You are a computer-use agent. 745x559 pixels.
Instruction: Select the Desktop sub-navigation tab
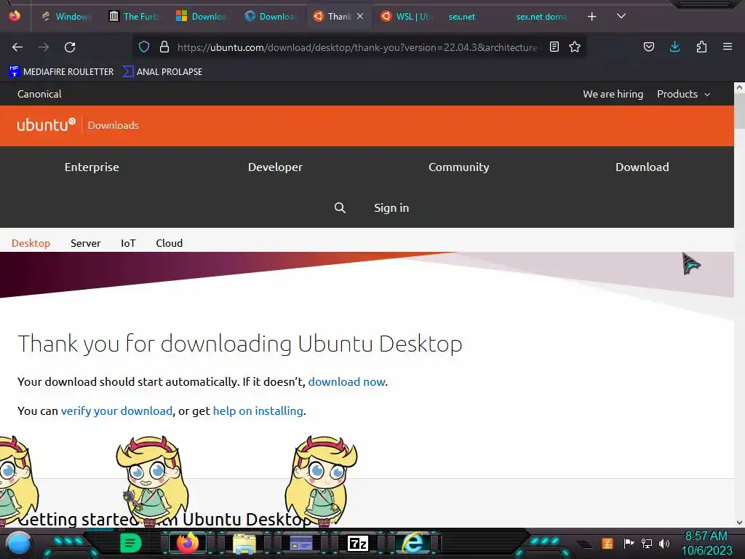pyautogui.click(x=31, y=243)
